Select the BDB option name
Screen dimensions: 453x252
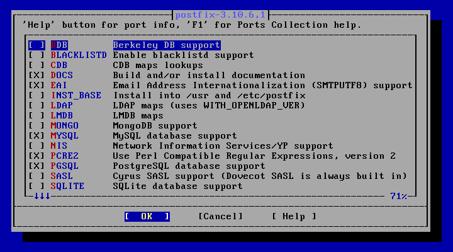pyautogui.click(x=59, y=45)
